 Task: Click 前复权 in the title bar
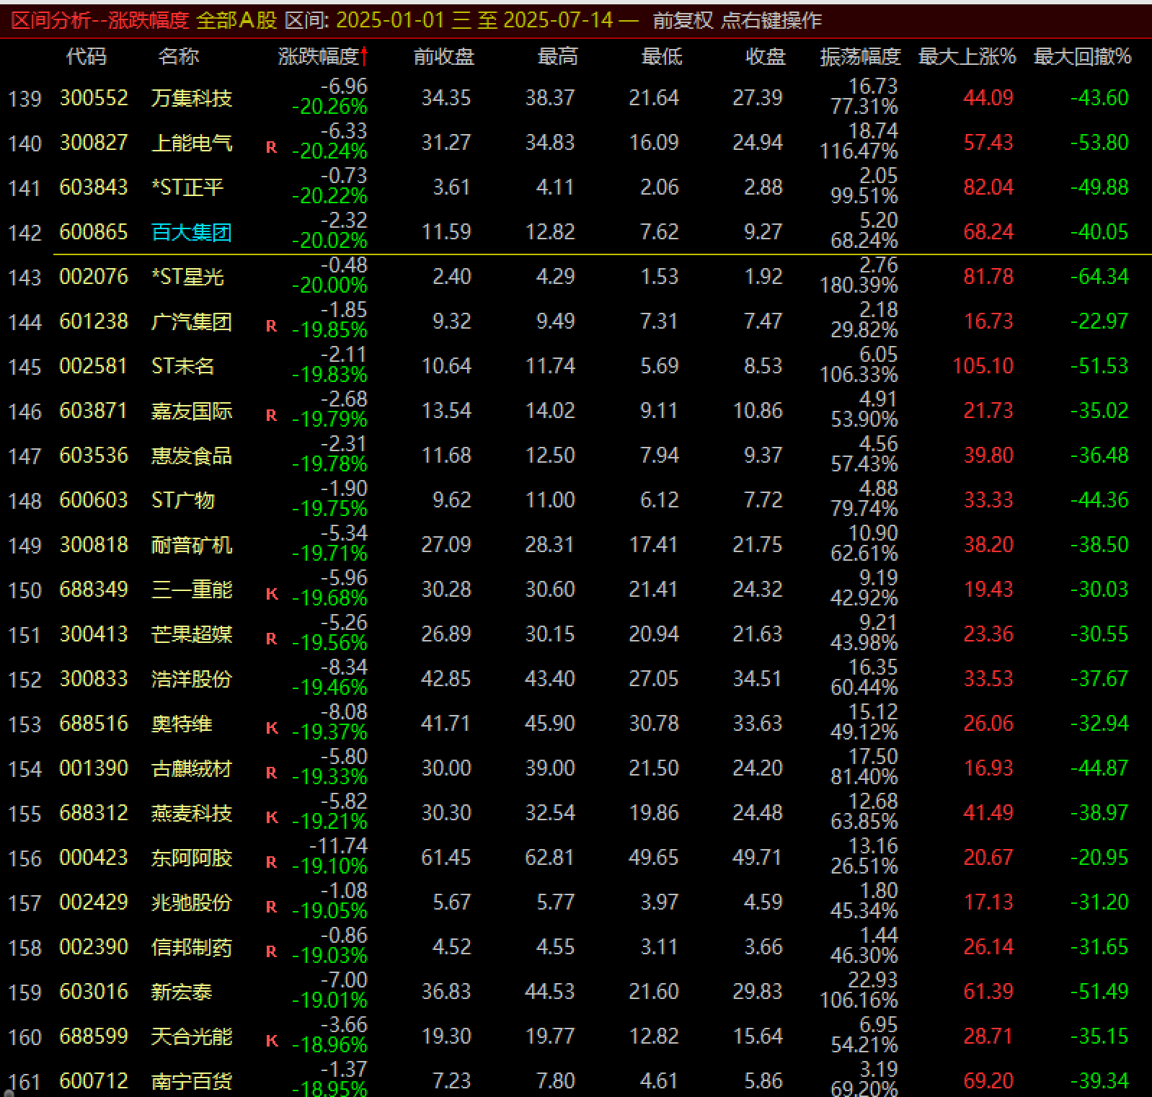click(683, 20)
